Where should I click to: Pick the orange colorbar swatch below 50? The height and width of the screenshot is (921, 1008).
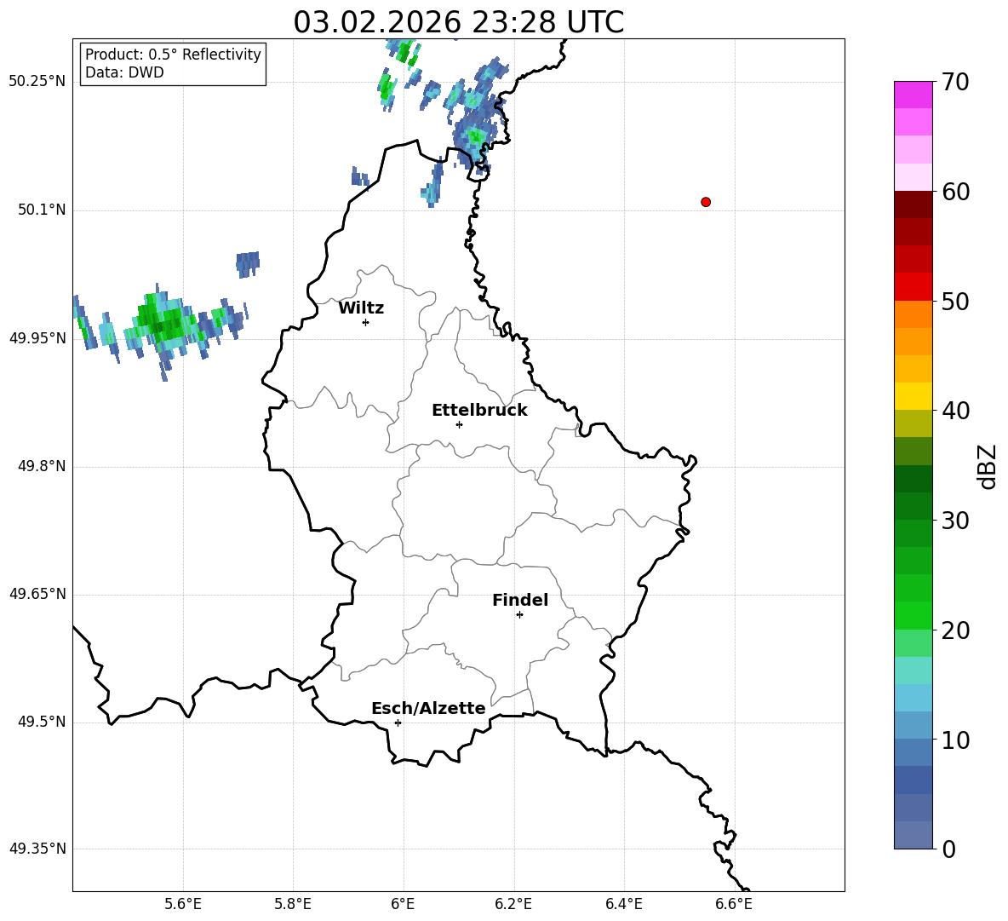[913, 314]
